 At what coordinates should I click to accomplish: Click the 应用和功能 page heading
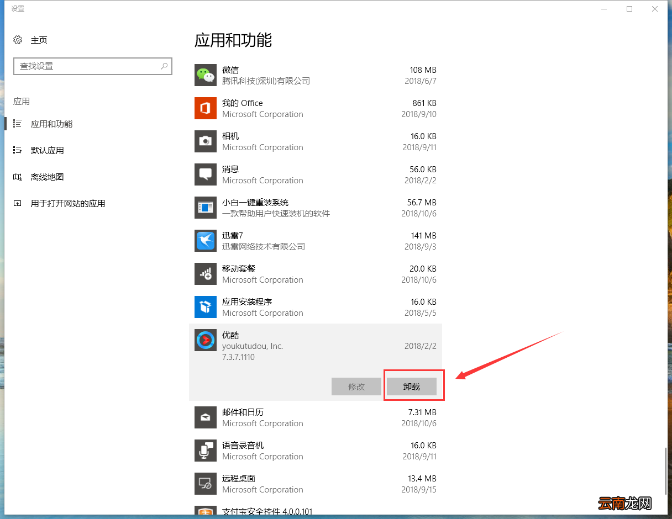click(233, 40)
